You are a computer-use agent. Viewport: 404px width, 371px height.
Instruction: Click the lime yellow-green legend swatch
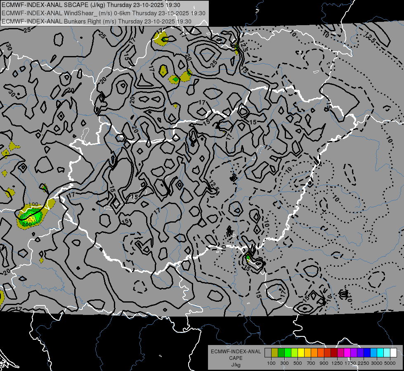pos(294,353)
